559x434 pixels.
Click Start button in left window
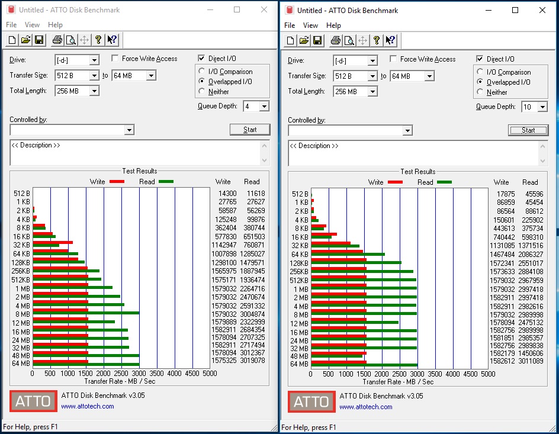coord(250,130)
